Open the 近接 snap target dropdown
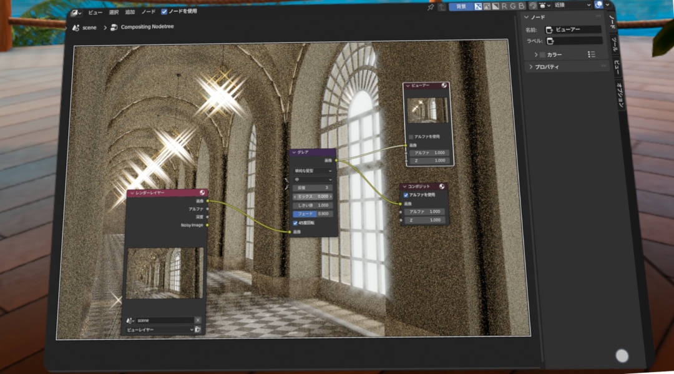Screen dimensions: 674x374 coord(572,5)
